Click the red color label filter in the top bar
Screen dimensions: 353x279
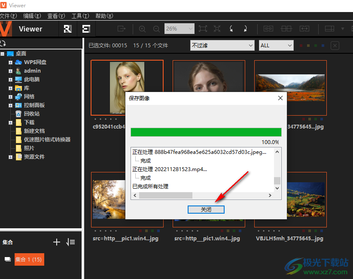[301, 46]
